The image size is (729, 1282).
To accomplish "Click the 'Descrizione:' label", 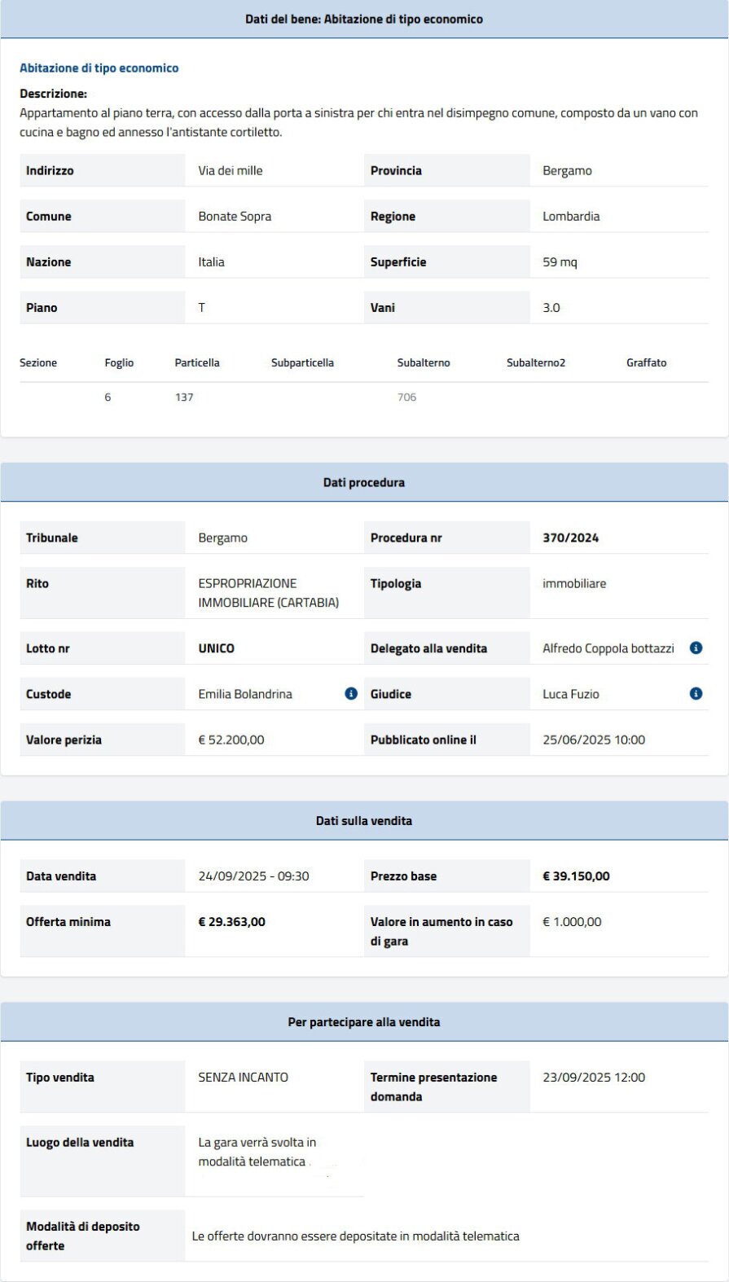I will pos(53,94).
